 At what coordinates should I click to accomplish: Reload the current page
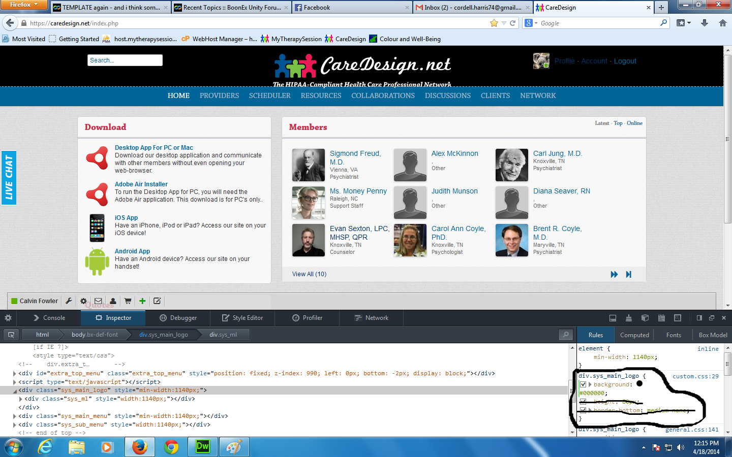[x=513, y=23]
